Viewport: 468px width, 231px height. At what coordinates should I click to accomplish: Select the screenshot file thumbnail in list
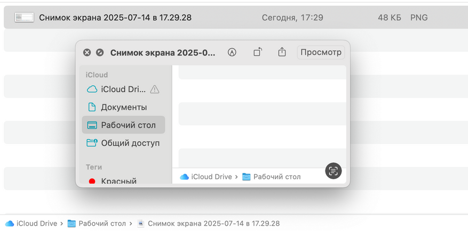tap(24, 17)
